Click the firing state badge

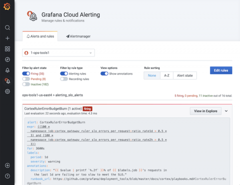click(87, 109)
